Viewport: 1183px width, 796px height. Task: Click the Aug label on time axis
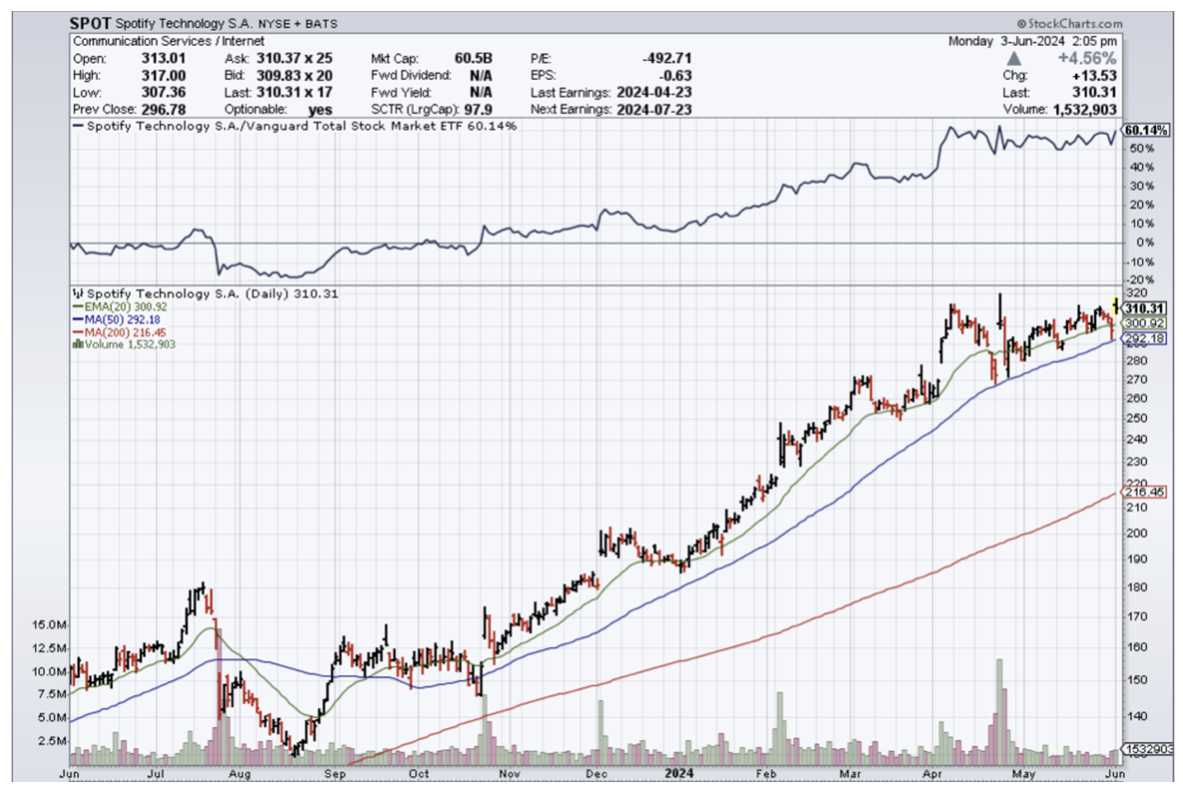(x=239, y=774)
